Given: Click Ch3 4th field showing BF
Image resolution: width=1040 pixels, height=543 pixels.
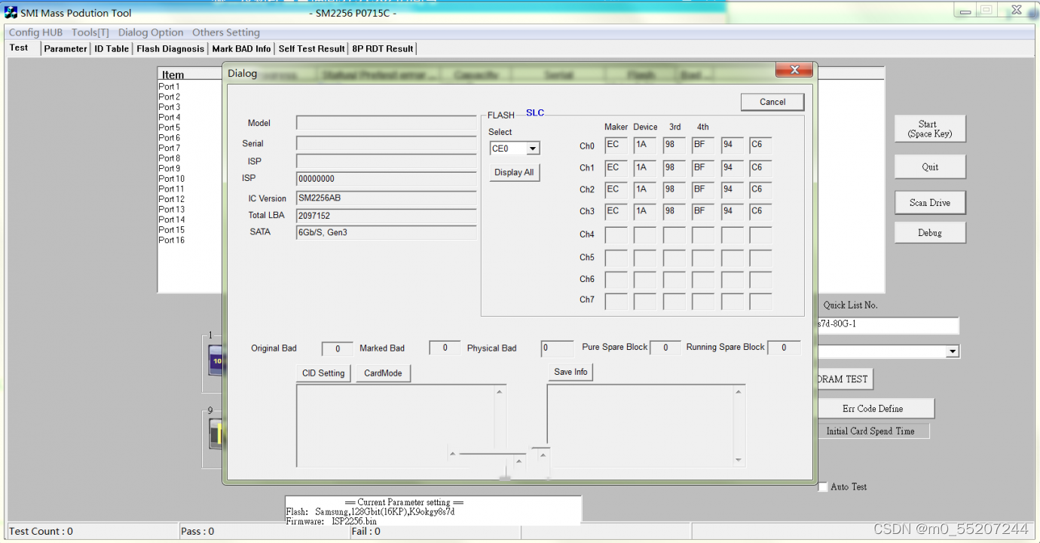Looking at the screenshot, I should pos(702,211).
